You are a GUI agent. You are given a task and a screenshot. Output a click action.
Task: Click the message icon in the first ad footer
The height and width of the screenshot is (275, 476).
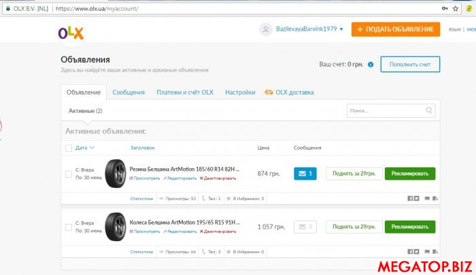[427, 199]
